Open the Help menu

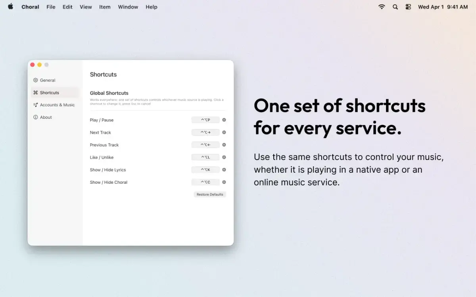[152, 7]
